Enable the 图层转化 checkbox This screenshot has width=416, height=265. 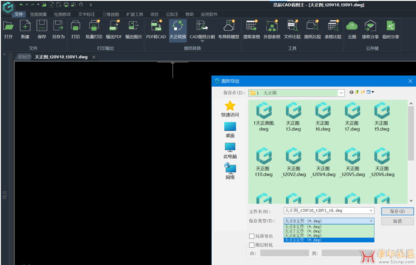(252, 245)
